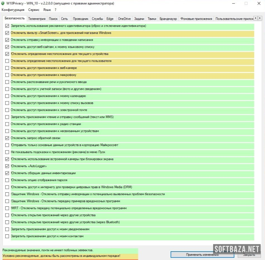Open the Язык language menu
This screenshot has height=260, width=265.
(47, 10)
